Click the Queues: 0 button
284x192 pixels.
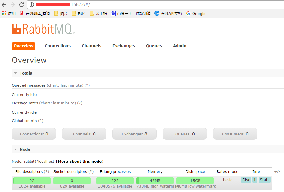[185, 134]
